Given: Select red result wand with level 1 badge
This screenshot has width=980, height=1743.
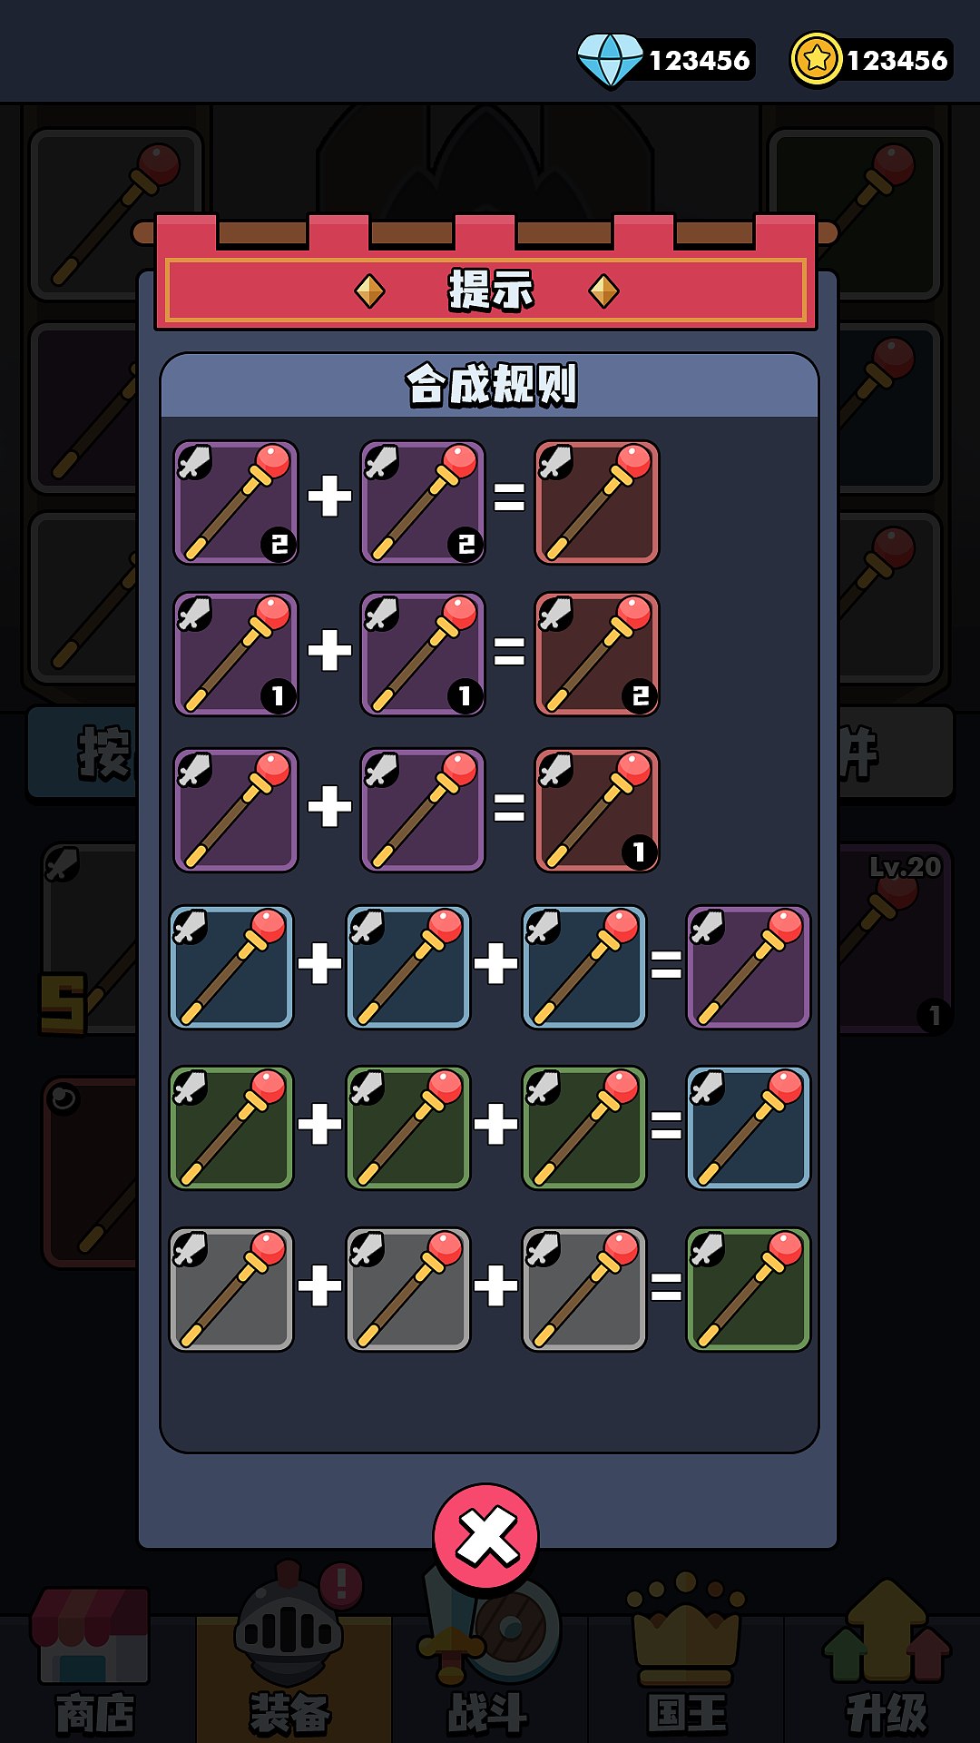Looking at the screenshot, I should pos(597,811).
